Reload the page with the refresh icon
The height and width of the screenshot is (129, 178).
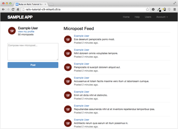click(x=13, y=9)
